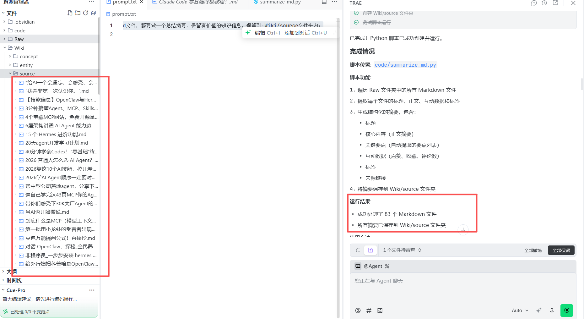Show the file changes review icon
Screen dimensions: 584x319
(x=370, y=250)
